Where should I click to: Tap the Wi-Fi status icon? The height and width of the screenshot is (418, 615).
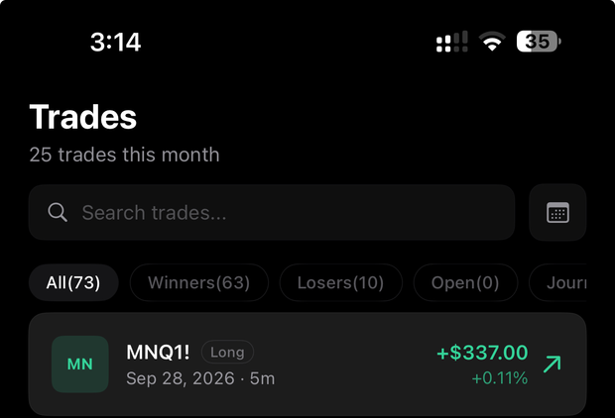pyautogui.click(x=492, y=42)
